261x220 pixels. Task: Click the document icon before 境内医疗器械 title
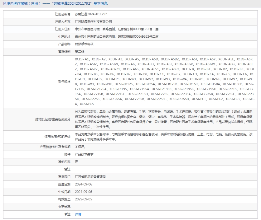[x=4, y=4]
